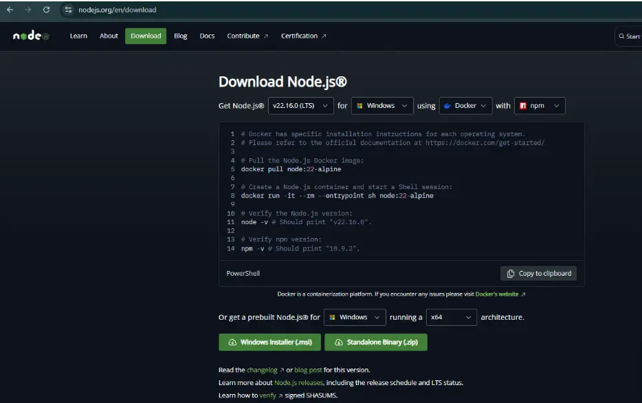Open the v22.16.0 (LTS) version dropdown
The height and width of the screenshot is (403, 642).
[x=301, y=106]
